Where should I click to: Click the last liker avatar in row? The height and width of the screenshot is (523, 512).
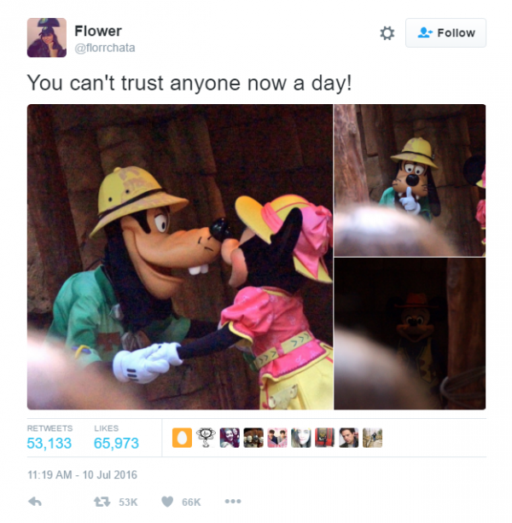pyautogui.click(x=372, y=438)
